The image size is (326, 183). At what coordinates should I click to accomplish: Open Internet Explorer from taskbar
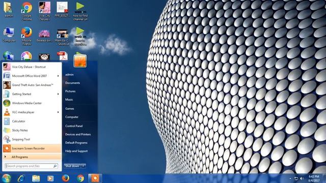click(21, 178)
